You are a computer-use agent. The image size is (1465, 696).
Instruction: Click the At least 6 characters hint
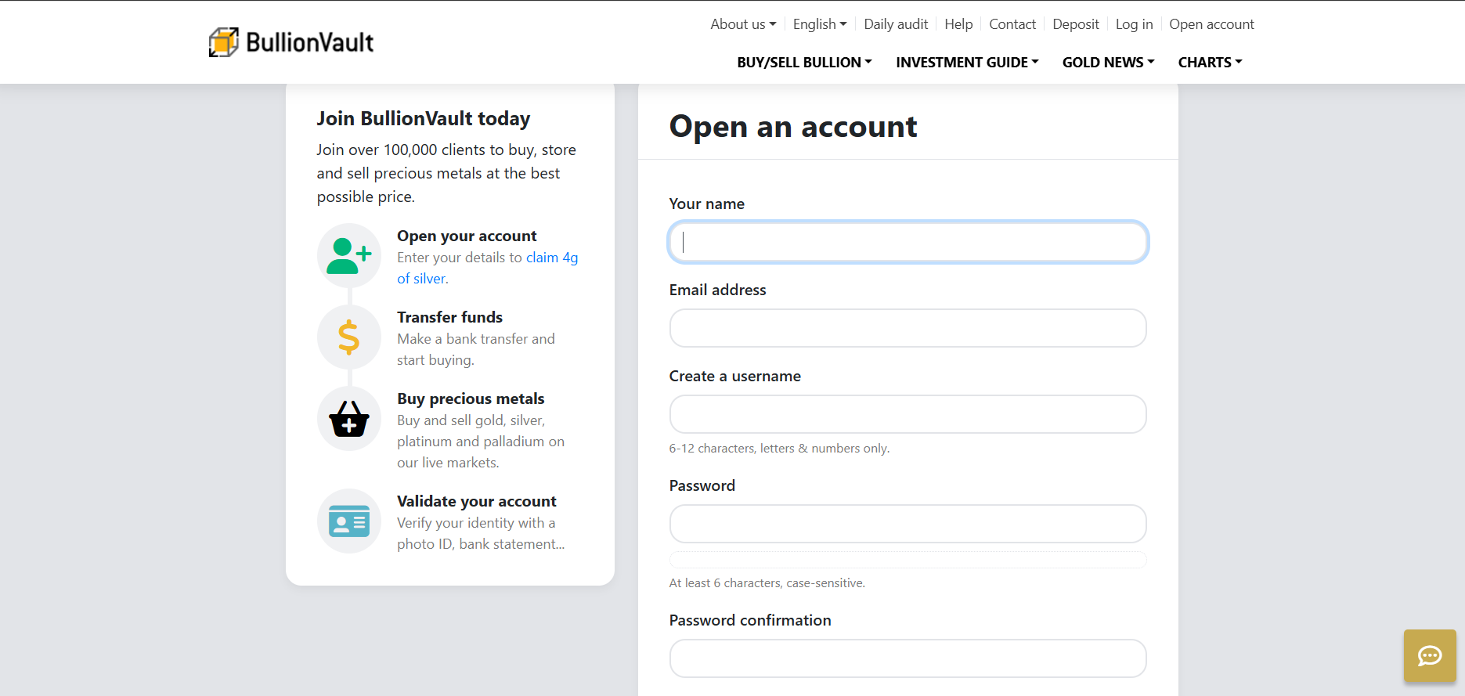pos(767,583)
